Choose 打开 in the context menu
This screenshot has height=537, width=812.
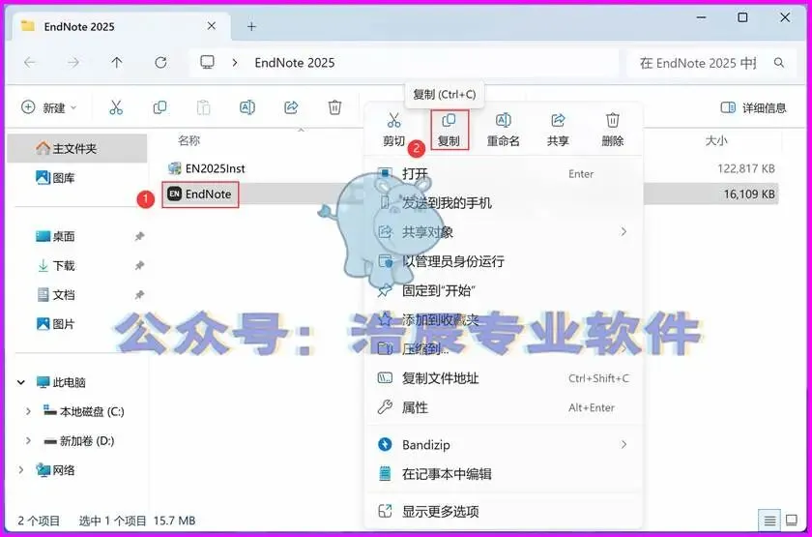(504, 173)
